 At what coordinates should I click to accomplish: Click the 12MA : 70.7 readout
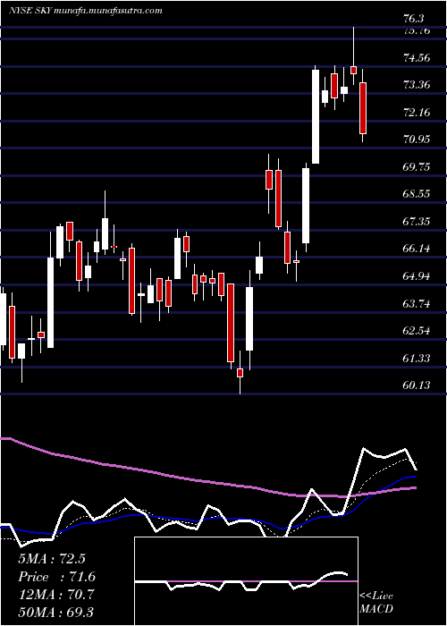56,596
